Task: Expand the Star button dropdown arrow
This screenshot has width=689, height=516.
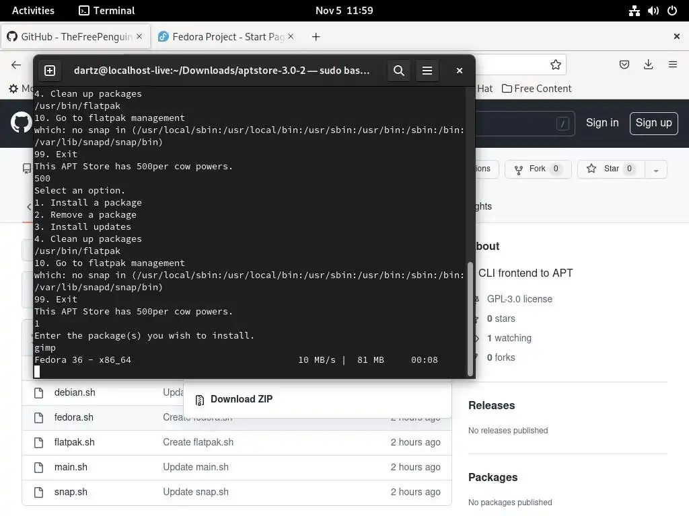Action: 656,170
